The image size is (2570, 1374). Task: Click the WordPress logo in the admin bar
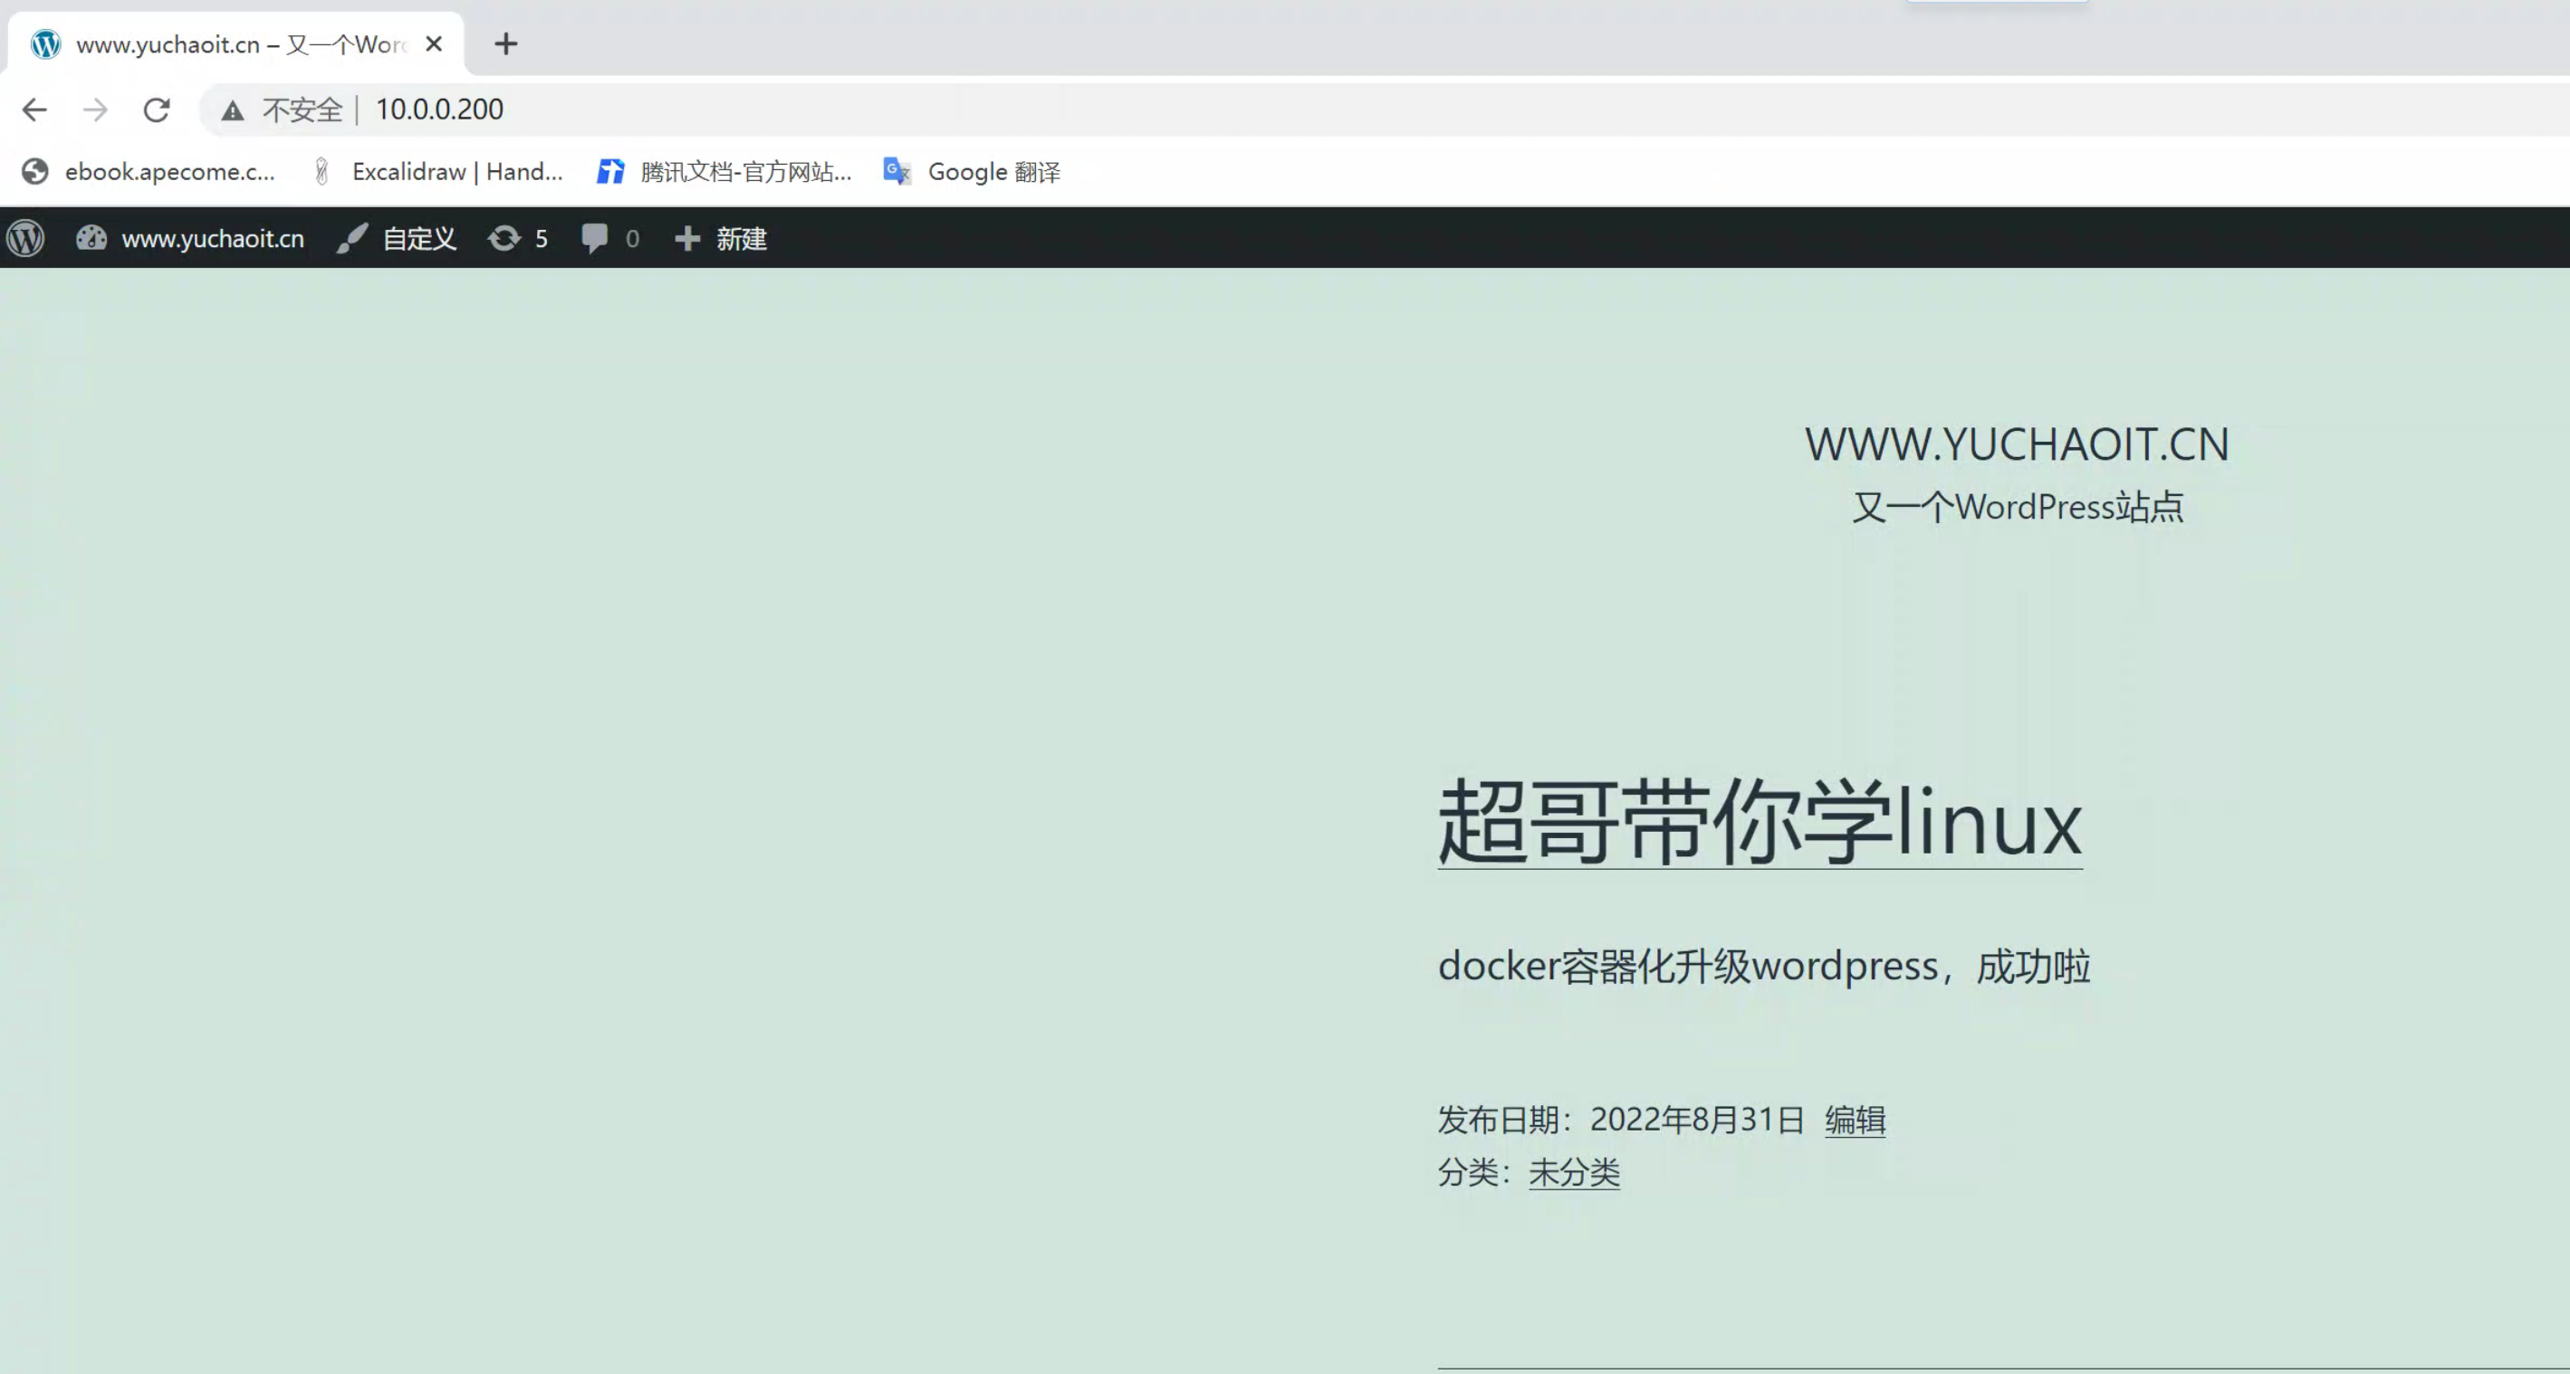(26, 238)
